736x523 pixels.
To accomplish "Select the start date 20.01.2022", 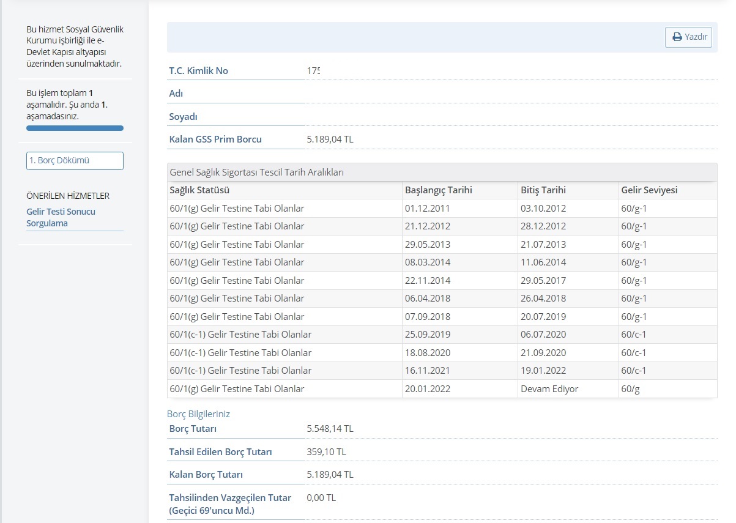I will pos(428,388).
